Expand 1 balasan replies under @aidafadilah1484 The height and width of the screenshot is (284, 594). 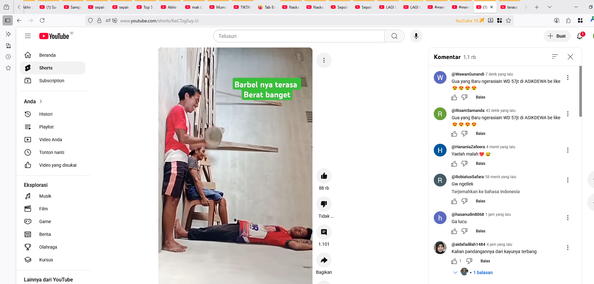(x=473, y=273)
